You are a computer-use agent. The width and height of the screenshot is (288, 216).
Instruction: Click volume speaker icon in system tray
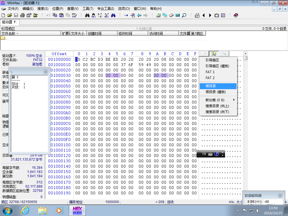click(x=258, y=211)
